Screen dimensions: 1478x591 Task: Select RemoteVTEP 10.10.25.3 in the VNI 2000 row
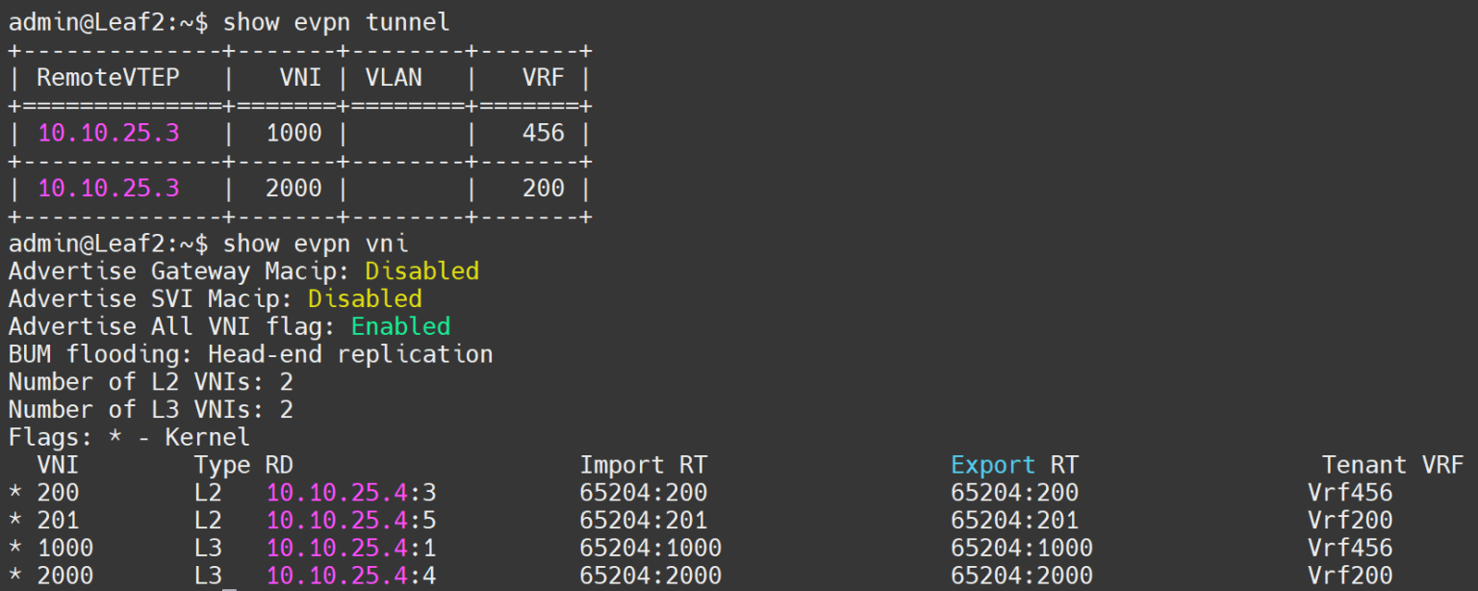[x=108, y=188]
